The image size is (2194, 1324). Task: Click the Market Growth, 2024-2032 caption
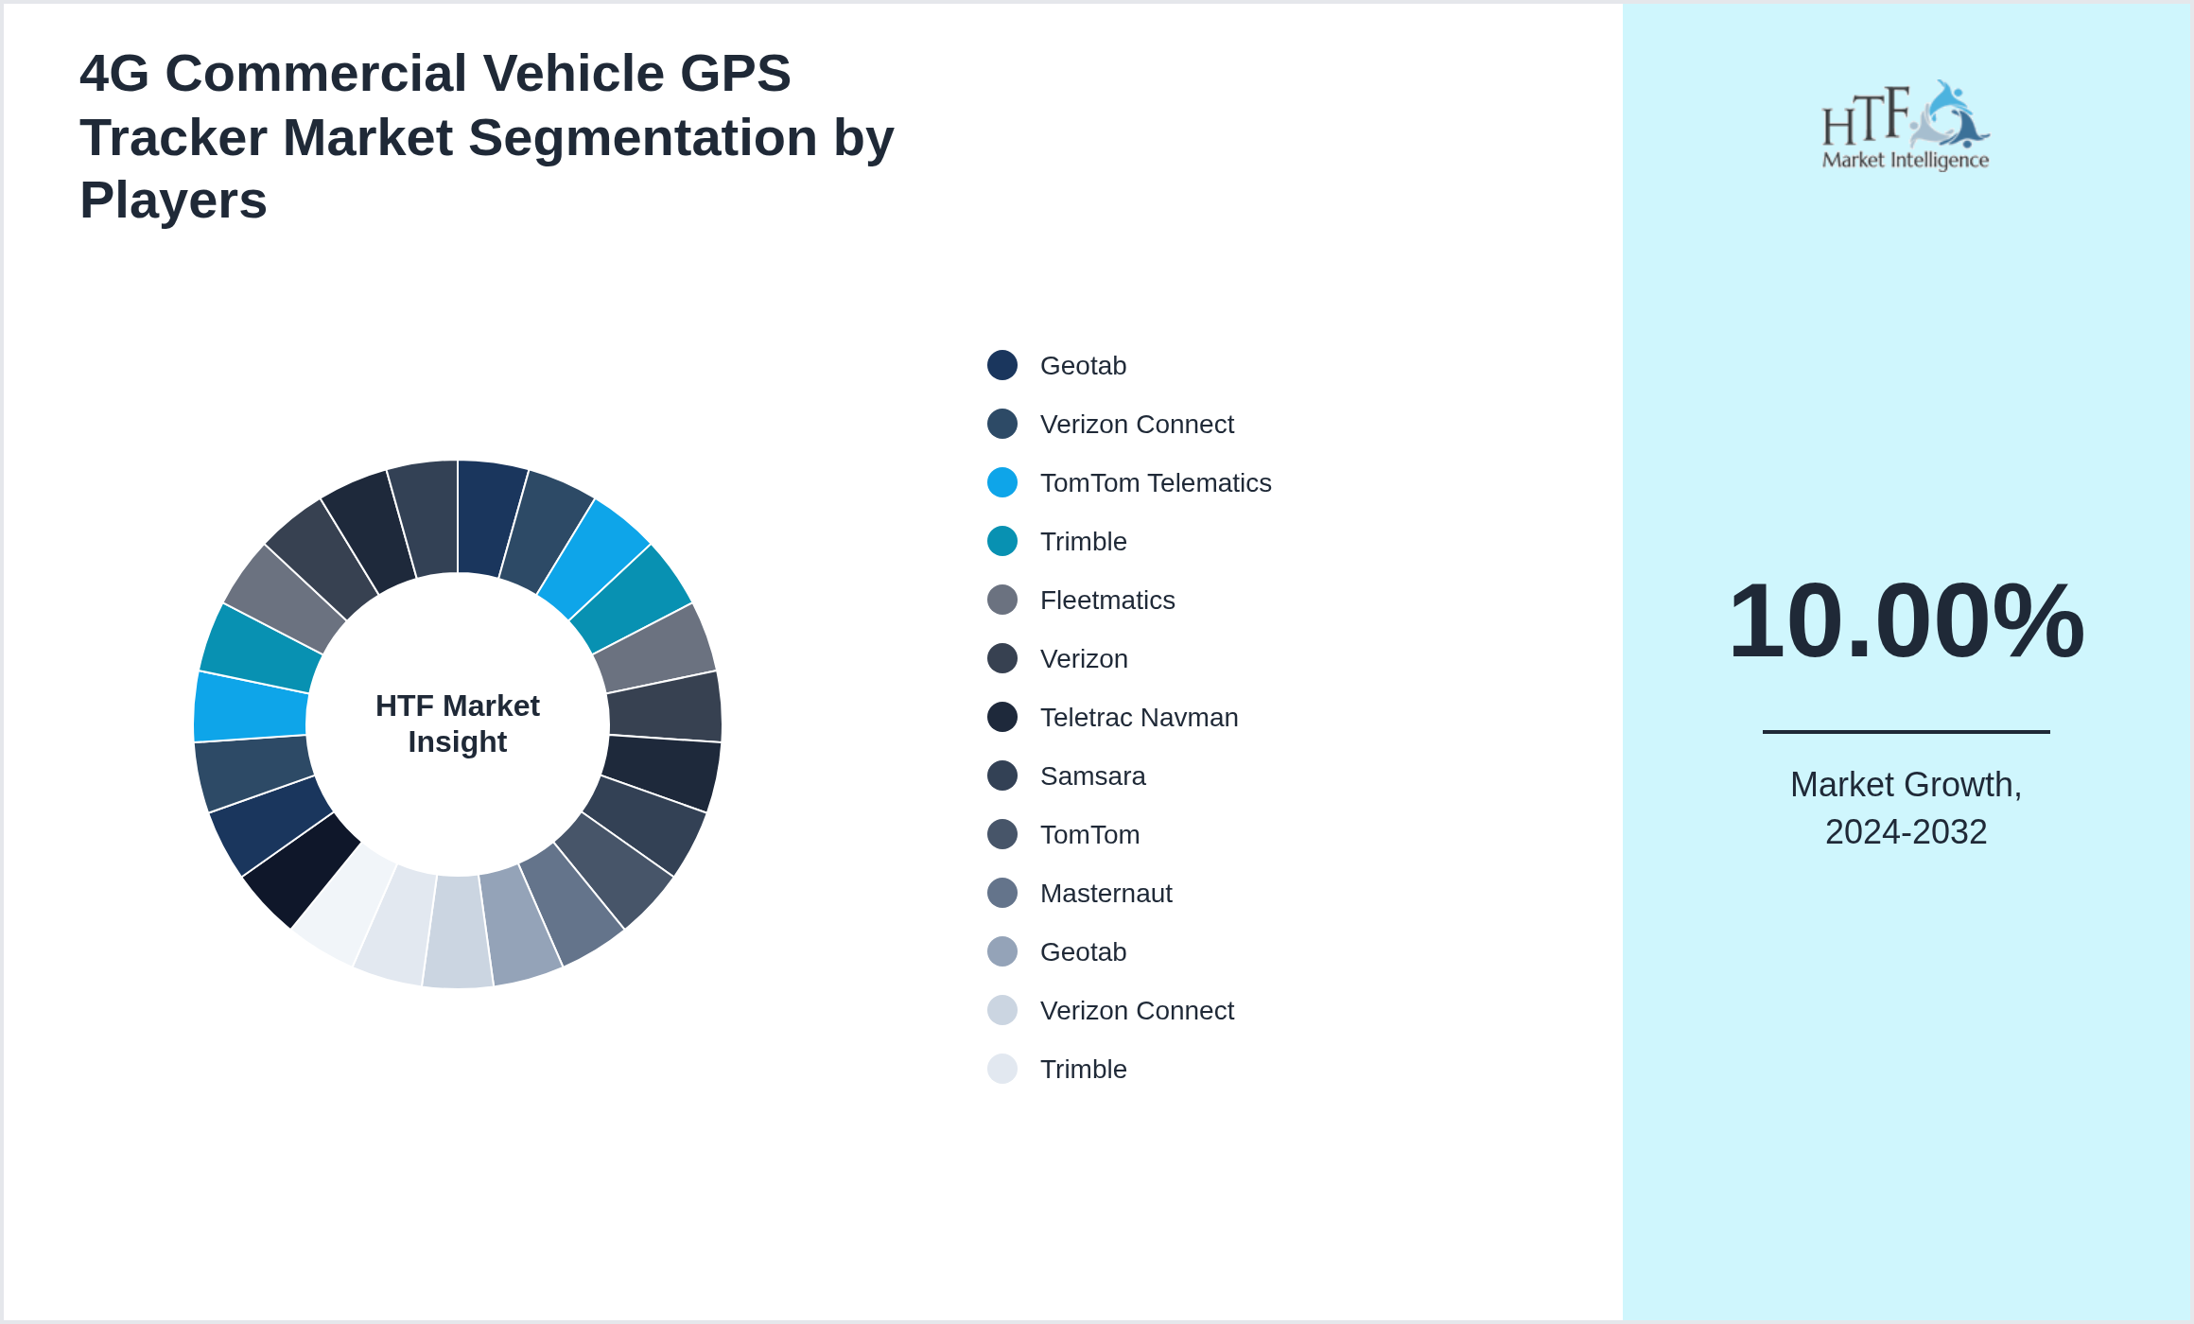click(1906, 808)
